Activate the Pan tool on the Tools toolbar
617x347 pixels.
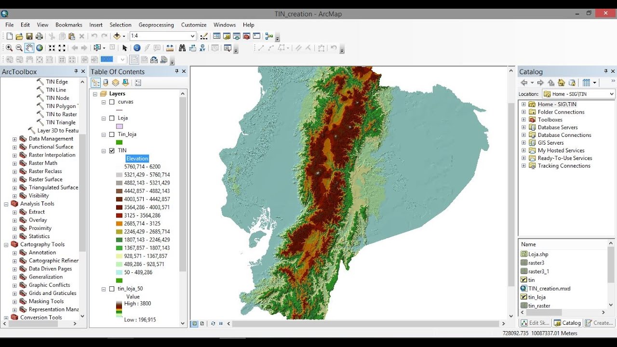coord(29,48)
